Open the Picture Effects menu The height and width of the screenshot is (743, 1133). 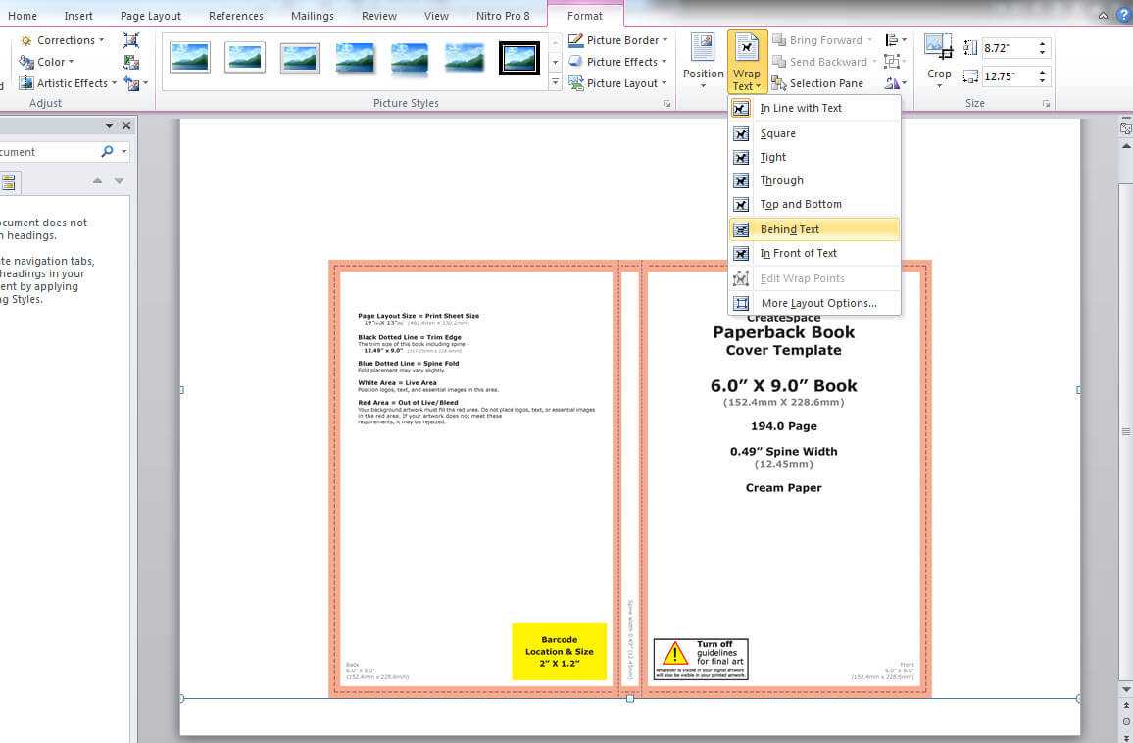(x=618, y=61)
